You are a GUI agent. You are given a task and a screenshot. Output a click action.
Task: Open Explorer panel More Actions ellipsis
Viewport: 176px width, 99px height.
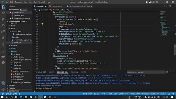29,6
